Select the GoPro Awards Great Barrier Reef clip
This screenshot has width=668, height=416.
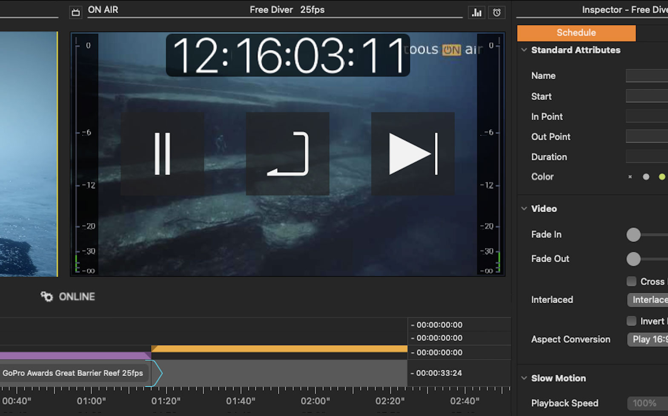coord(73,373)
